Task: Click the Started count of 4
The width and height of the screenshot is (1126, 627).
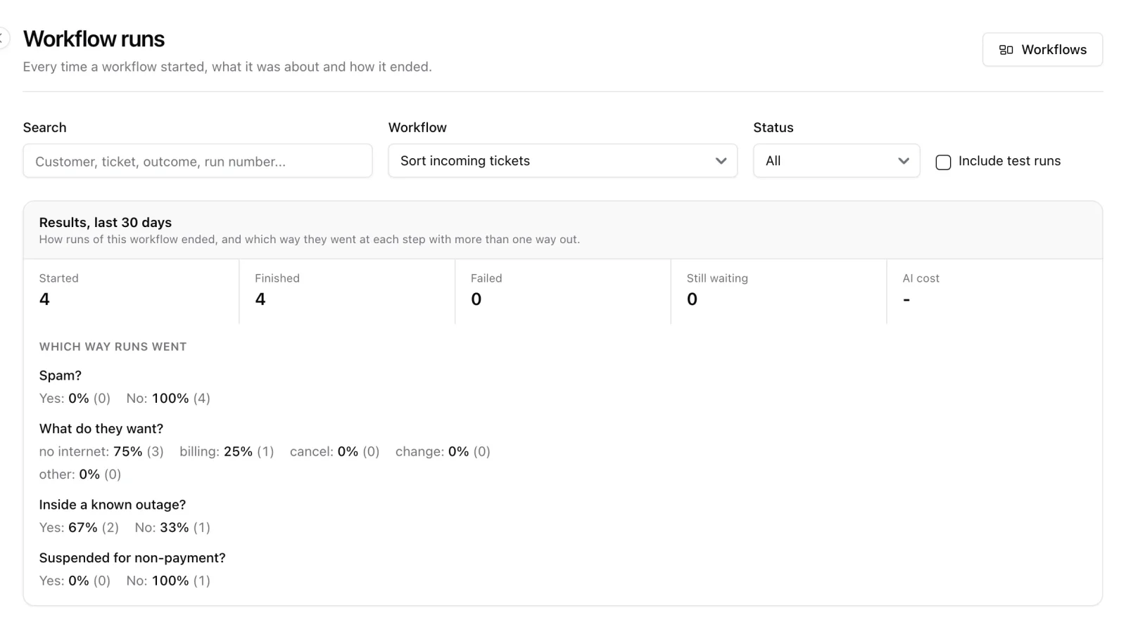Action: [44, 299]
